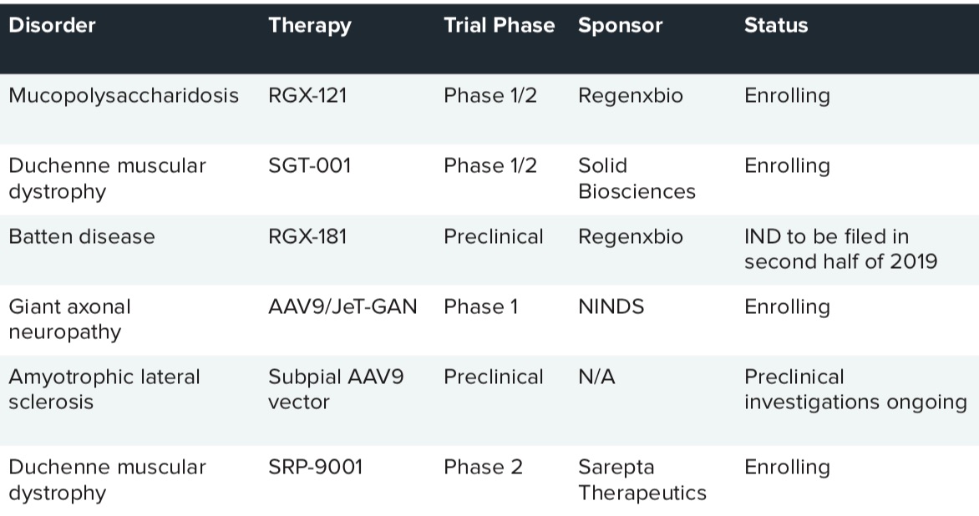The height and width of the screenshot is (516, 979).
Task: Click the Batten disease row label
Action: click(x=82, y=236)
